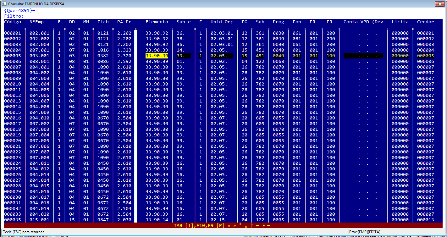Screen dimensions: 447x237
Task: Click the right arrow symbol in red bar
Action: click(x=257, y=225)
